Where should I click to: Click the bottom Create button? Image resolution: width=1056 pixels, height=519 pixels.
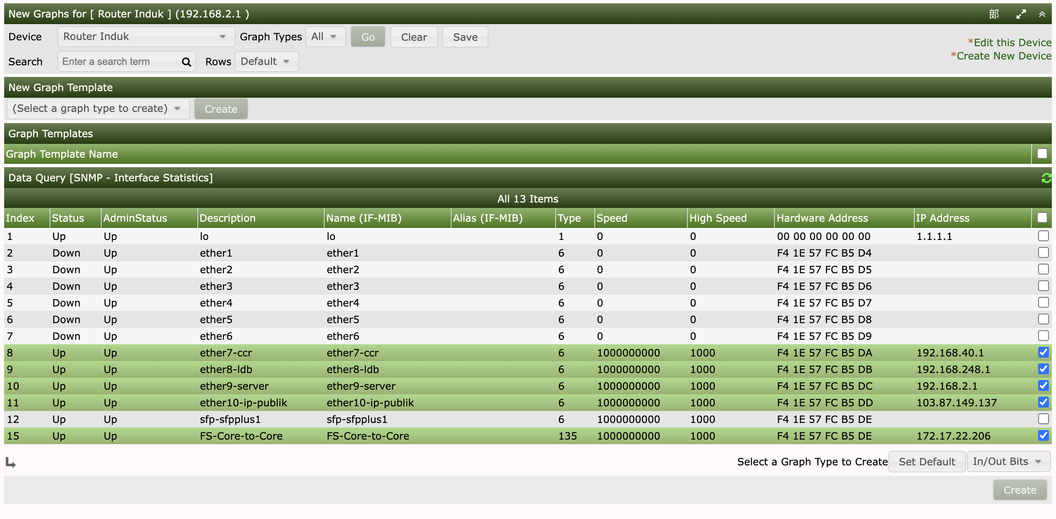coord(1020,490)
